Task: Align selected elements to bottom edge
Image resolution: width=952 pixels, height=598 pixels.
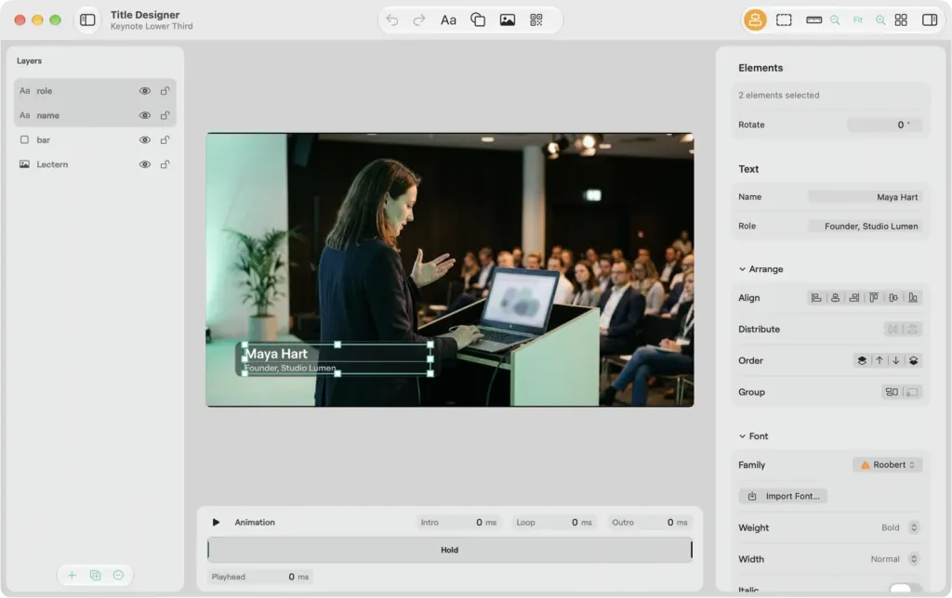Action: (913, 298)
